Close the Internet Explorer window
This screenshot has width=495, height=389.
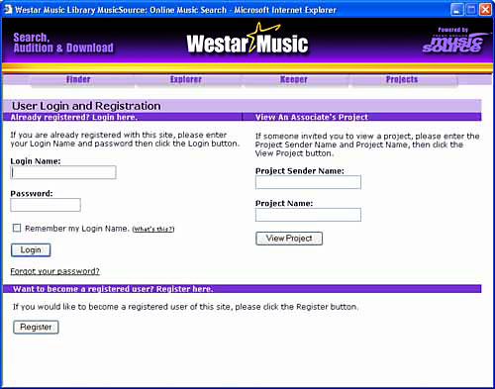485,10
